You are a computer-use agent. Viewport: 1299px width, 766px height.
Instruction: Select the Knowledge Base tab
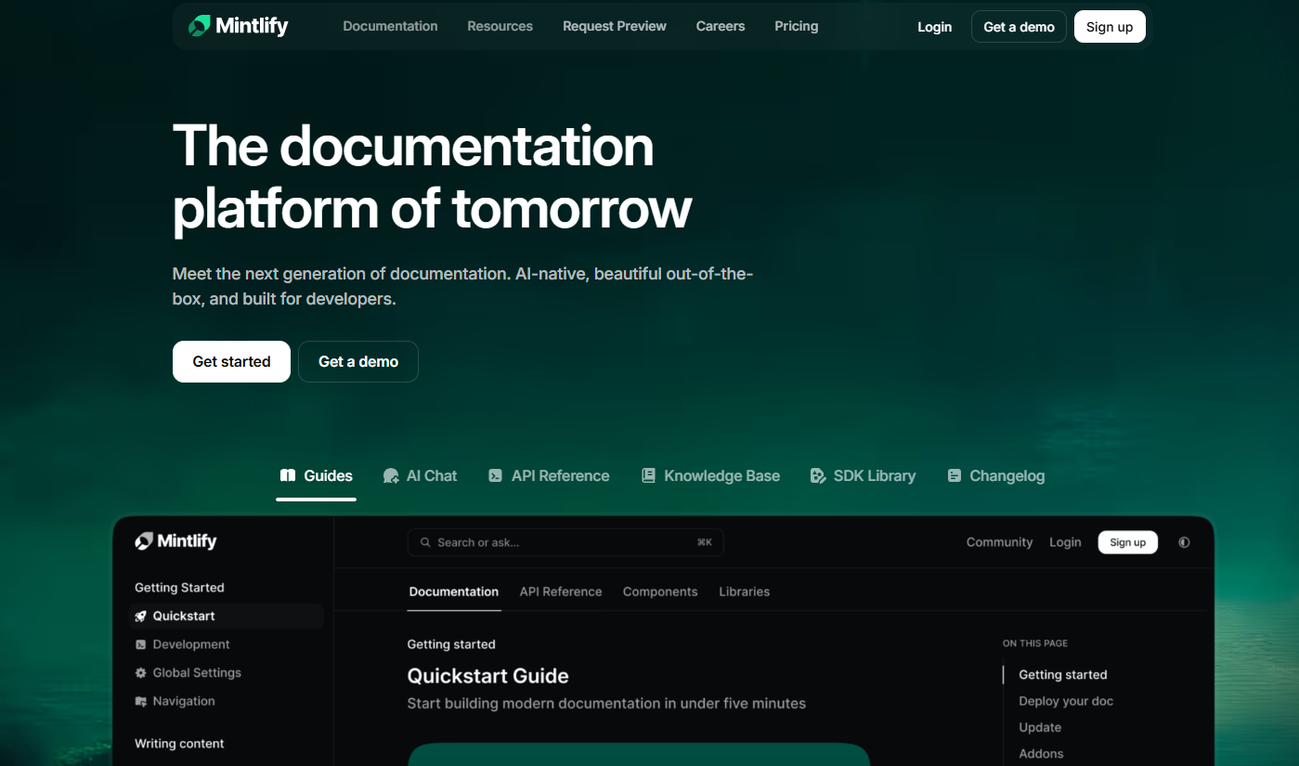[711, 475]
